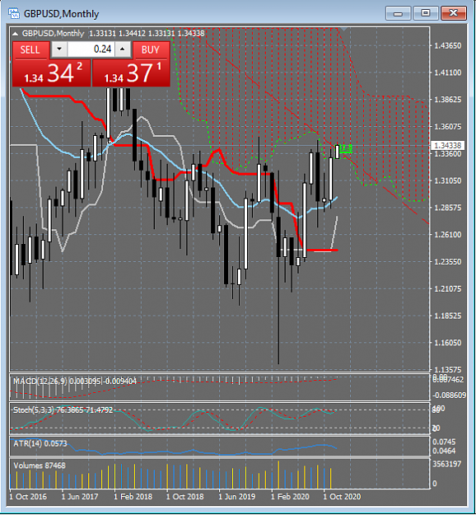The image size is (476, 515).
Task: Close the GBPUSD chart window
Action: tap(453, 13)
